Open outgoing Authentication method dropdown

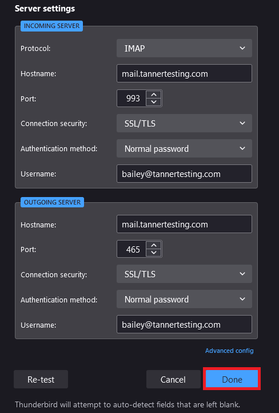(x=184, y=299)
